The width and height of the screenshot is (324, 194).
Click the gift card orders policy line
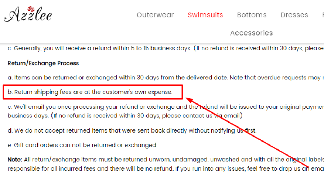point(82,145)
